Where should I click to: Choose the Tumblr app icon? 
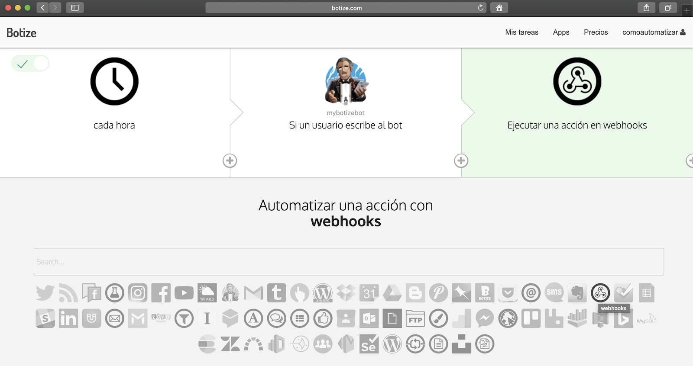(x=276, y=293)
